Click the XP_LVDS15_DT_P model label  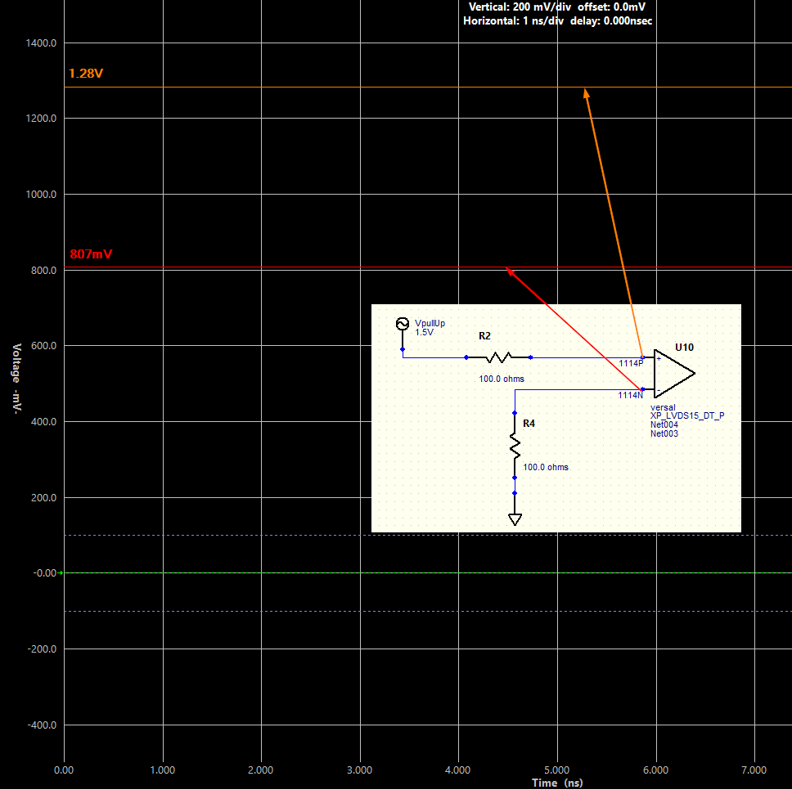pyautogui.click(x=687, y=415)
